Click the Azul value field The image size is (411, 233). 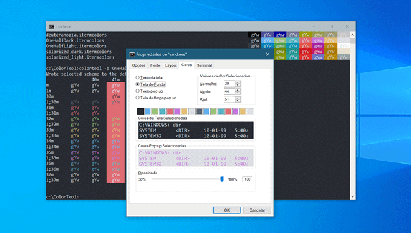point(230,99)
